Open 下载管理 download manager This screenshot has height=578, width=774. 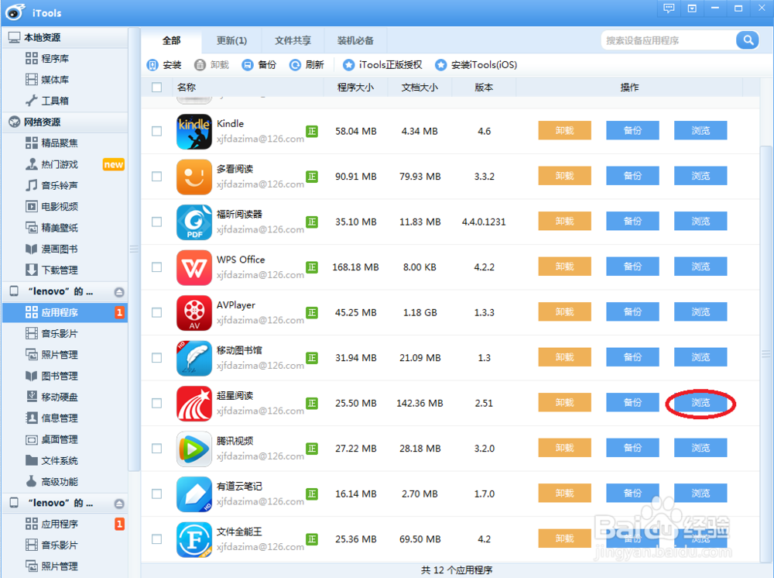click(x=59, y=270)
